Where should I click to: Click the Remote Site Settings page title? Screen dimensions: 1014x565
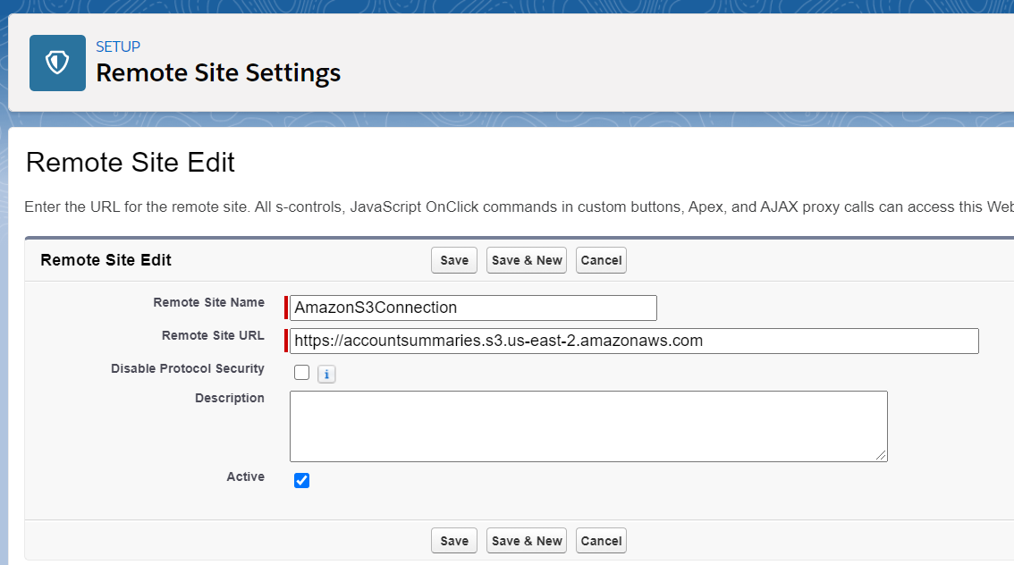218,73
